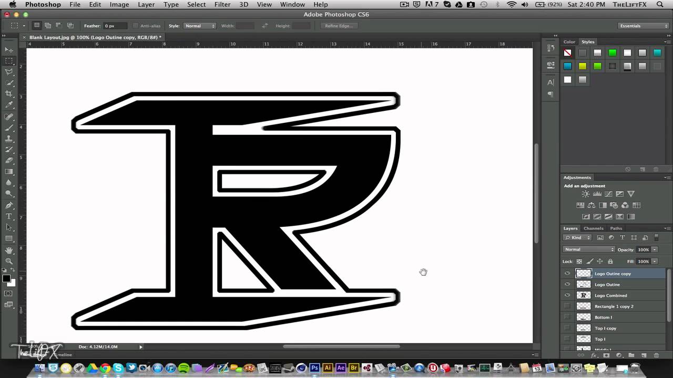Viewport: 673px width, 378px height.
Task: Switch to the Color panel tab
Action: coord(569,42)
